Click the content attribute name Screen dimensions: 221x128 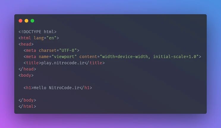click(88, 57)
